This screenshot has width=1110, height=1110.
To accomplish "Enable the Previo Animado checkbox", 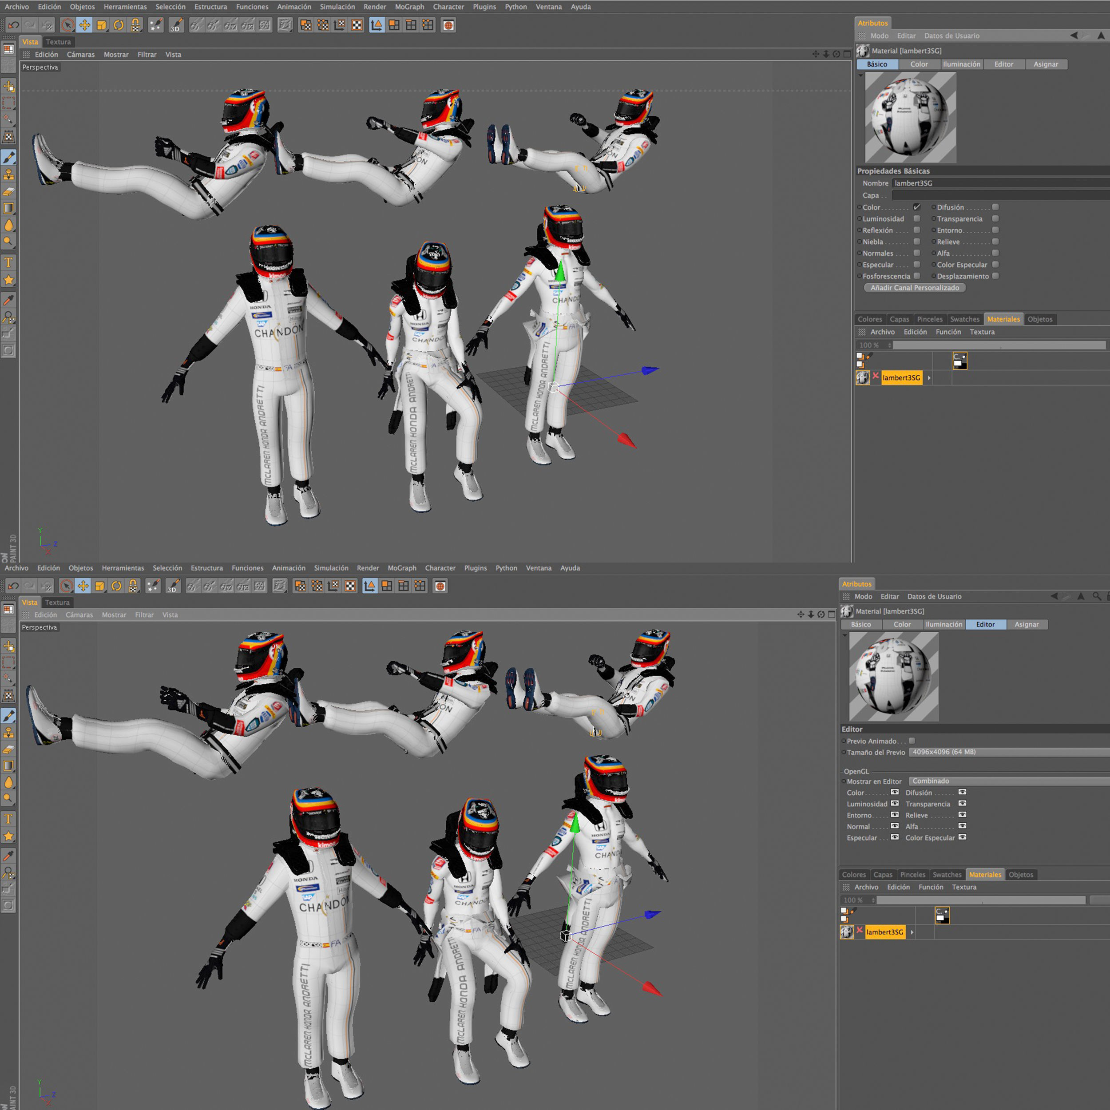I will (912, 741).
